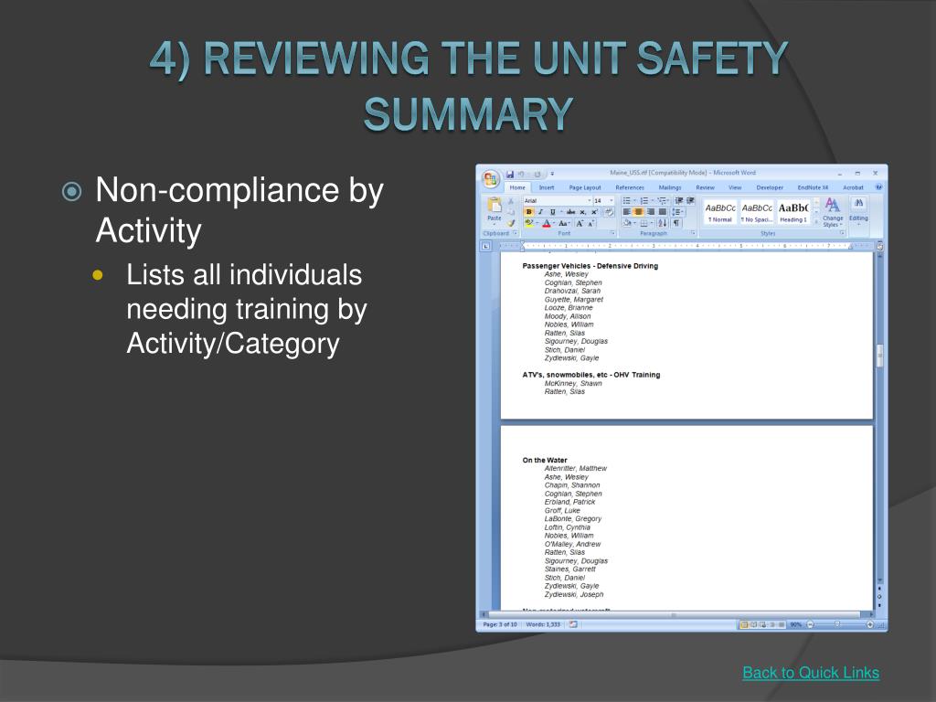The height and width of the screenshot is (702, 936).
Task: Click the Word Help question mark icon
Action: (878, 187)
